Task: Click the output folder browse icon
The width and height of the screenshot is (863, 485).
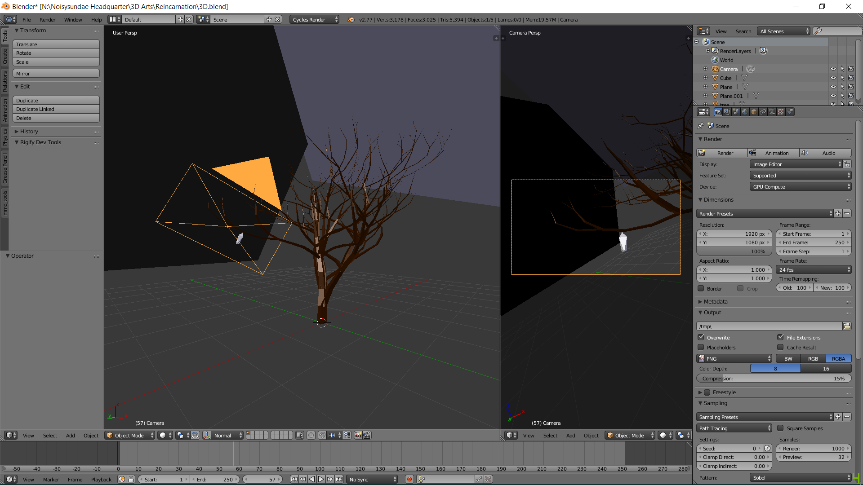Action: (x=847, y=326)
